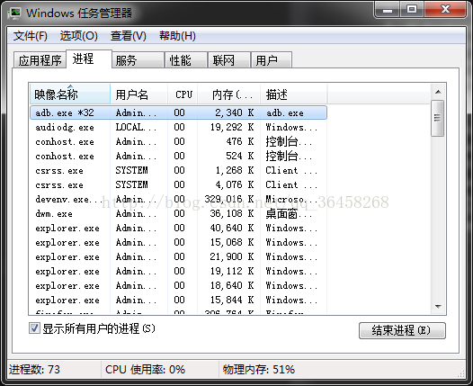Click the 结束进程(E) button
The image size is (473, 386).
(402, 330)
